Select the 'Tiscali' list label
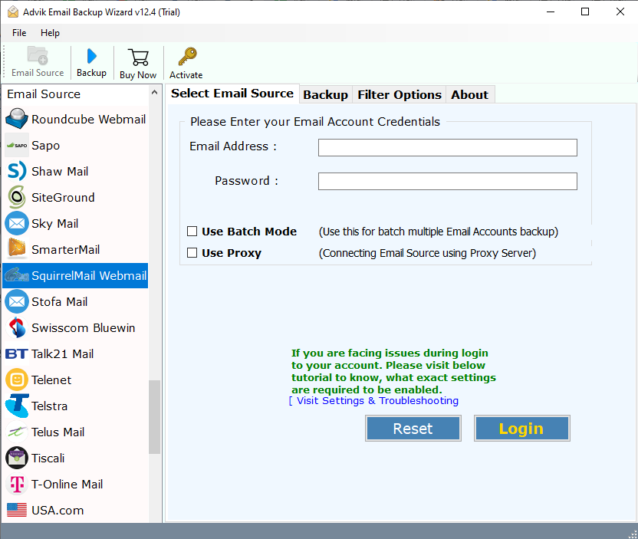The height and width of the screenshot is (539, 638). point(48,458)
